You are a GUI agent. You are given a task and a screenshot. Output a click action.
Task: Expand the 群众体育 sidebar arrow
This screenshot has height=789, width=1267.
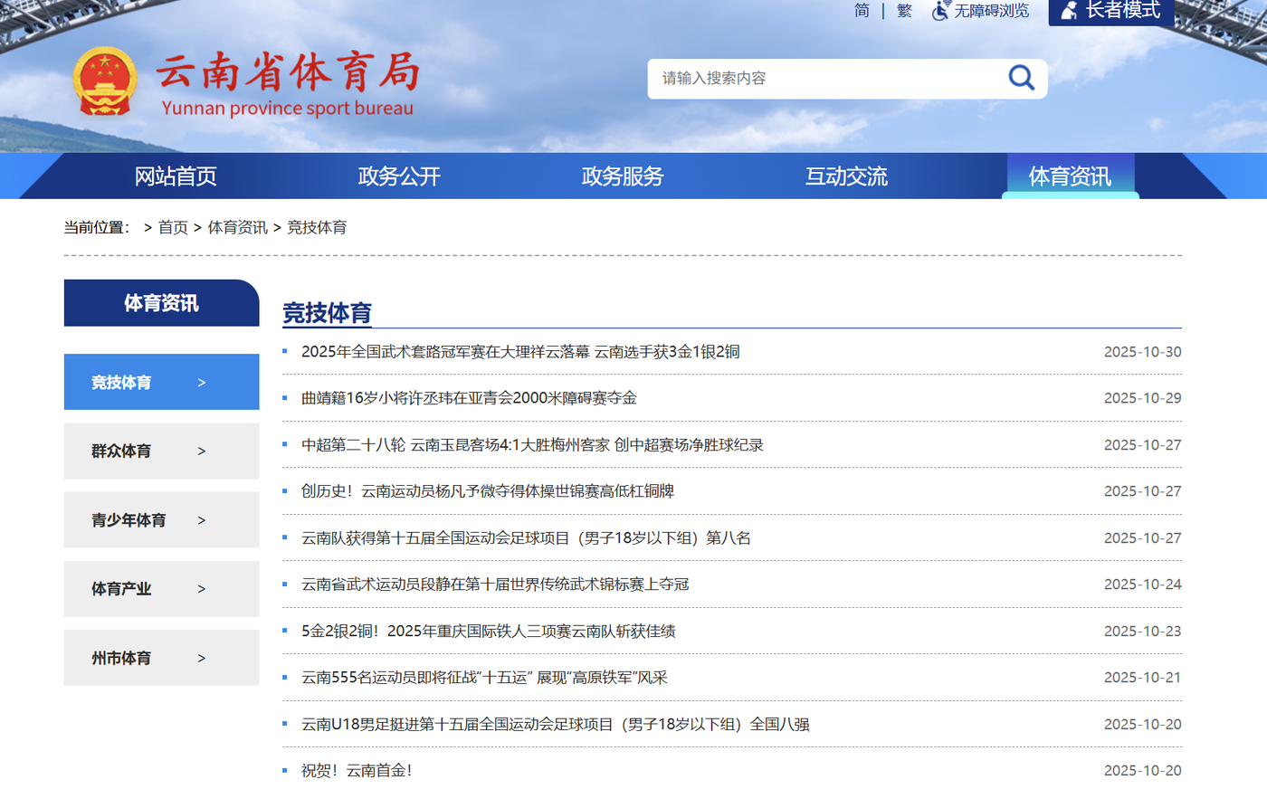pos(202,452)
